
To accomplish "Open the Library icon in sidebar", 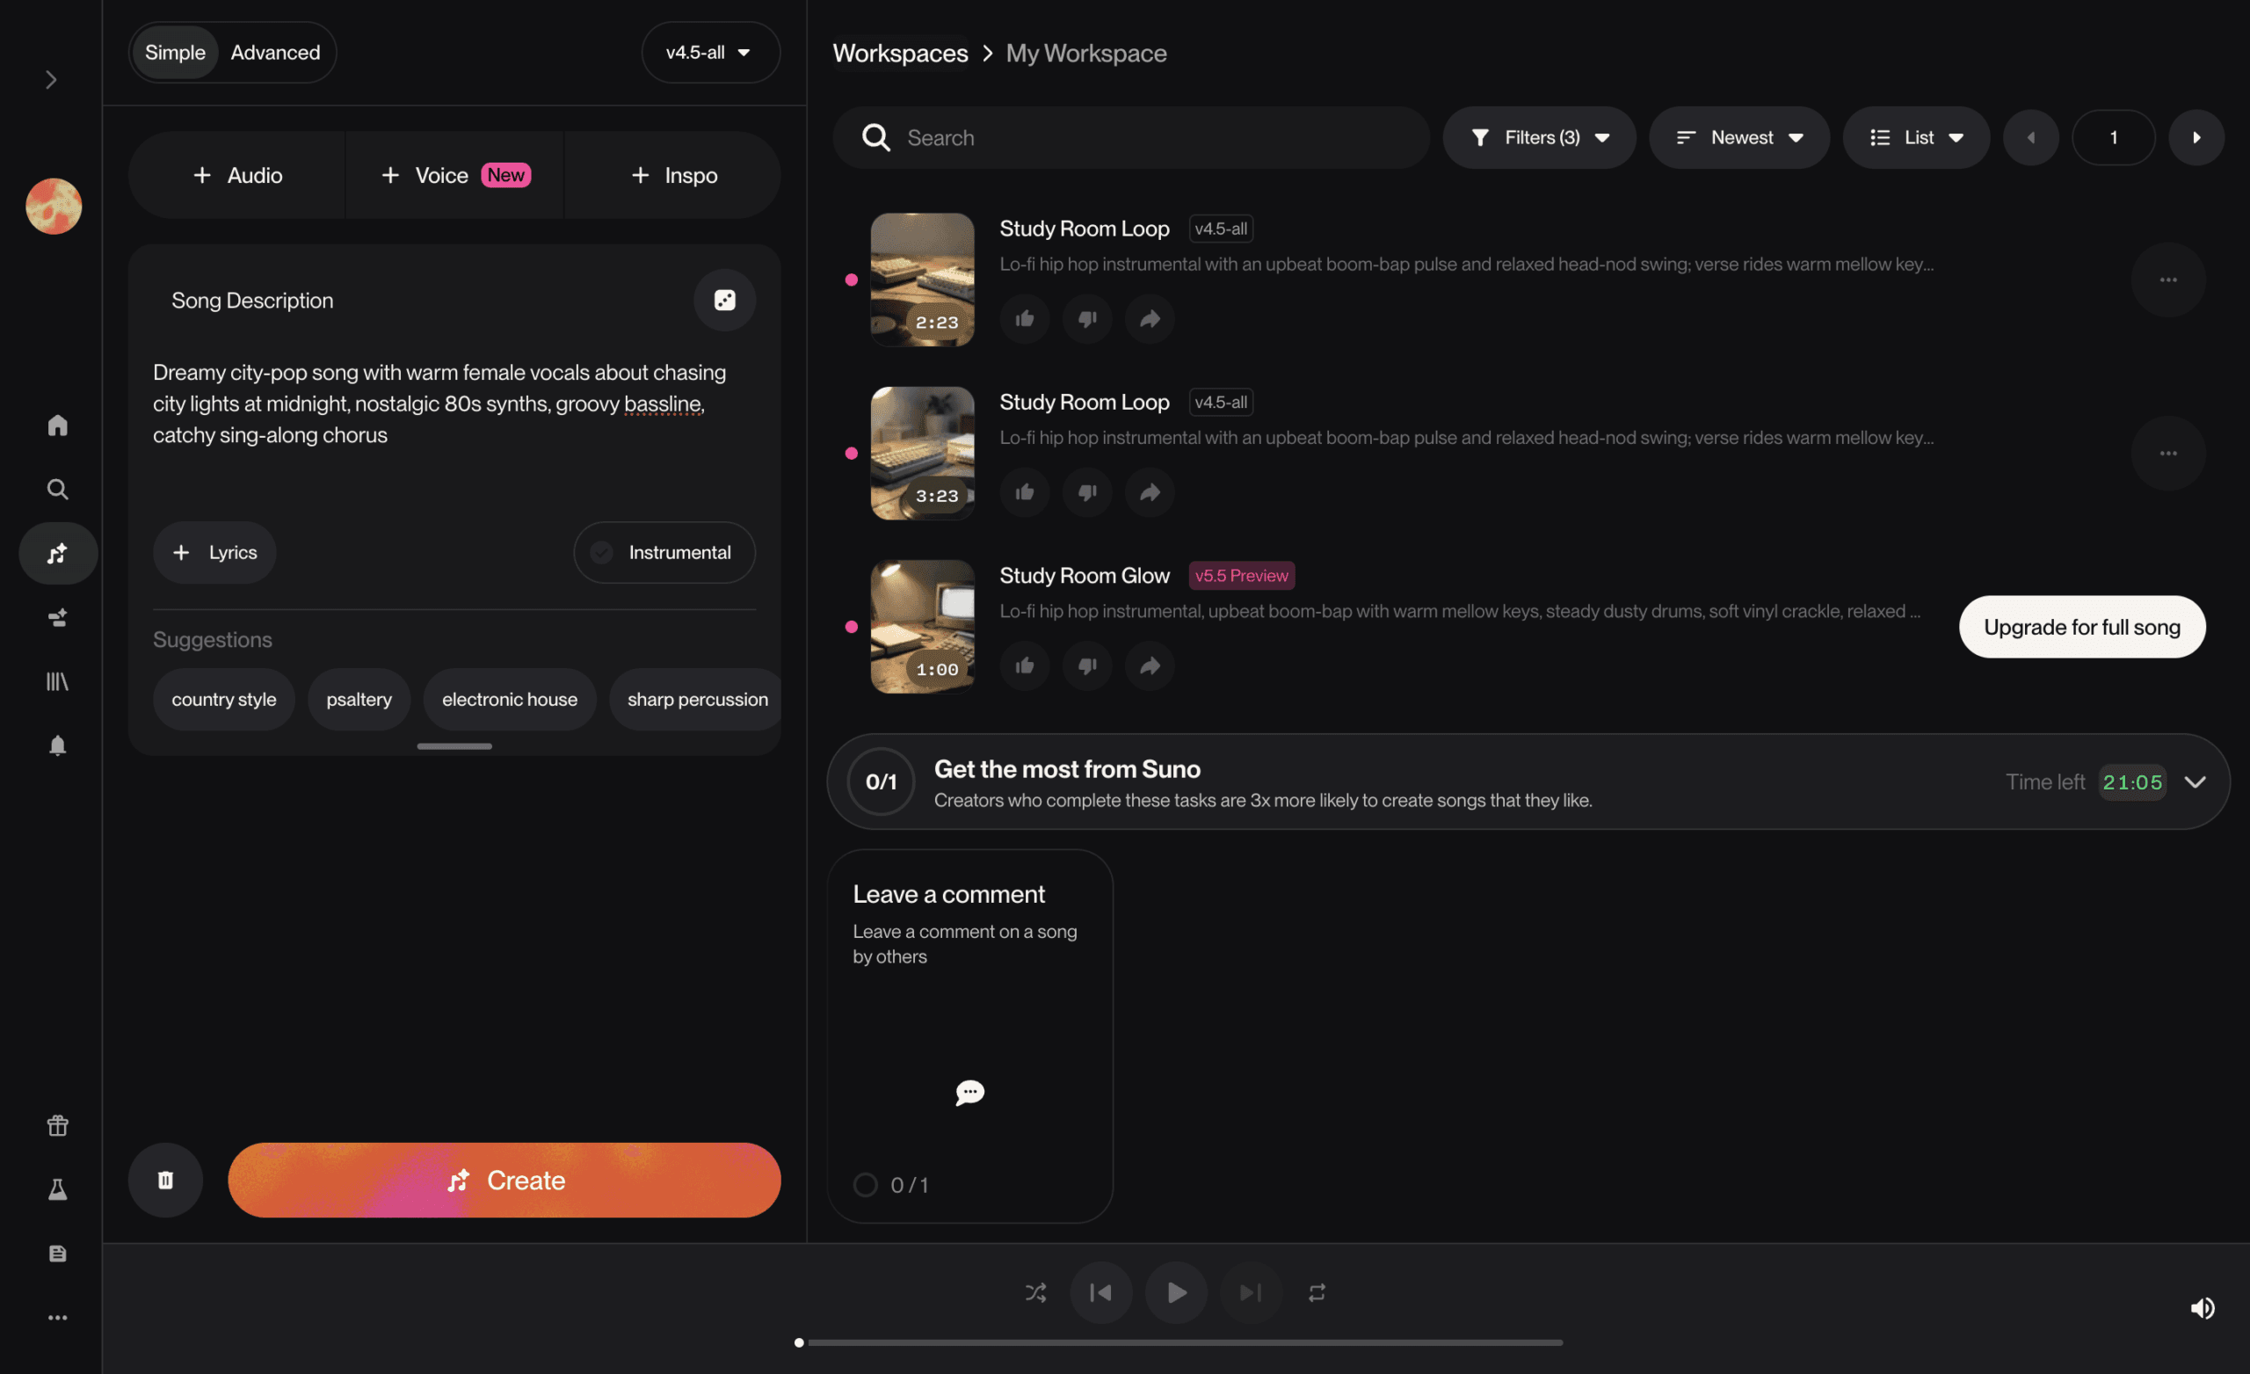I will pyautogui.click(x=57, y=681).
